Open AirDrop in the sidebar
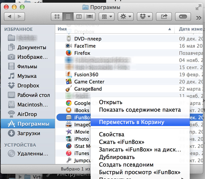 (27, 114)
